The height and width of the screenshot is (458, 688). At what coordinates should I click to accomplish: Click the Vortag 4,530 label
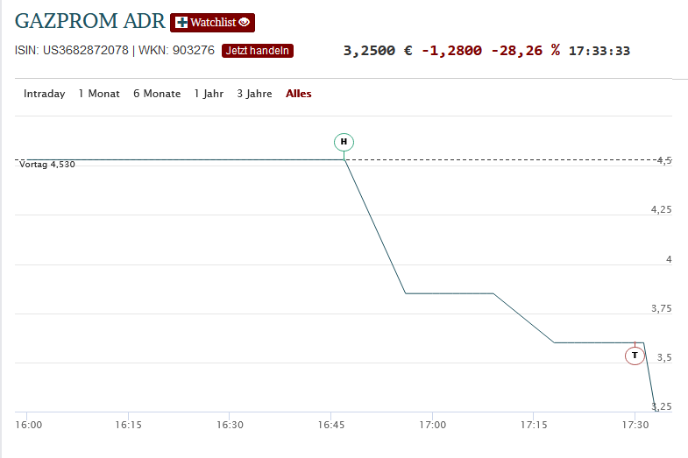47,165
